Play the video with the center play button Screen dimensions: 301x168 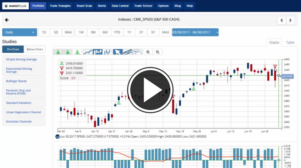[x=150, y=90]
